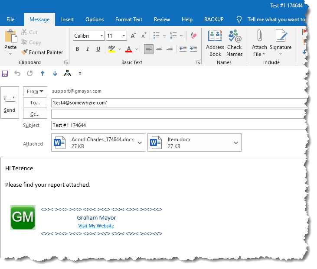
Task: Toggle italic formatting
Action: (x=88, y=49)
